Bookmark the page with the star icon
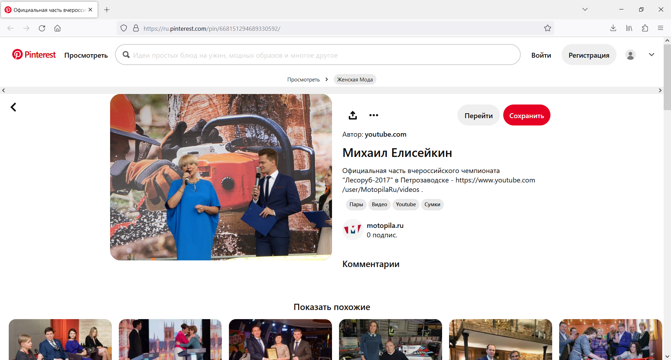This screenshot has height=360, width=671. [548, 28]
